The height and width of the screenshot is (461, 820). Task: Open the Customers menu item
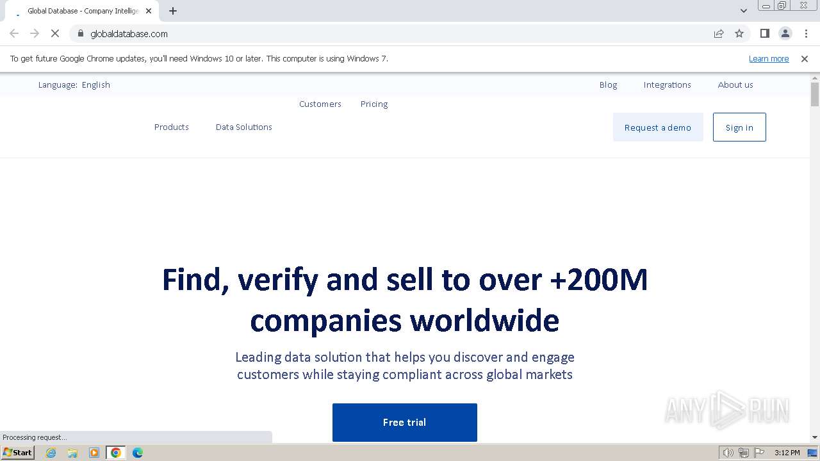pos(320,104)
